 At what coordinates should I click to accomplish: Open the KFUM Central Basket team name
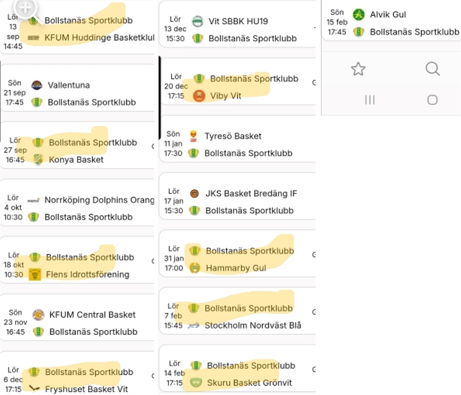[92, 314]
